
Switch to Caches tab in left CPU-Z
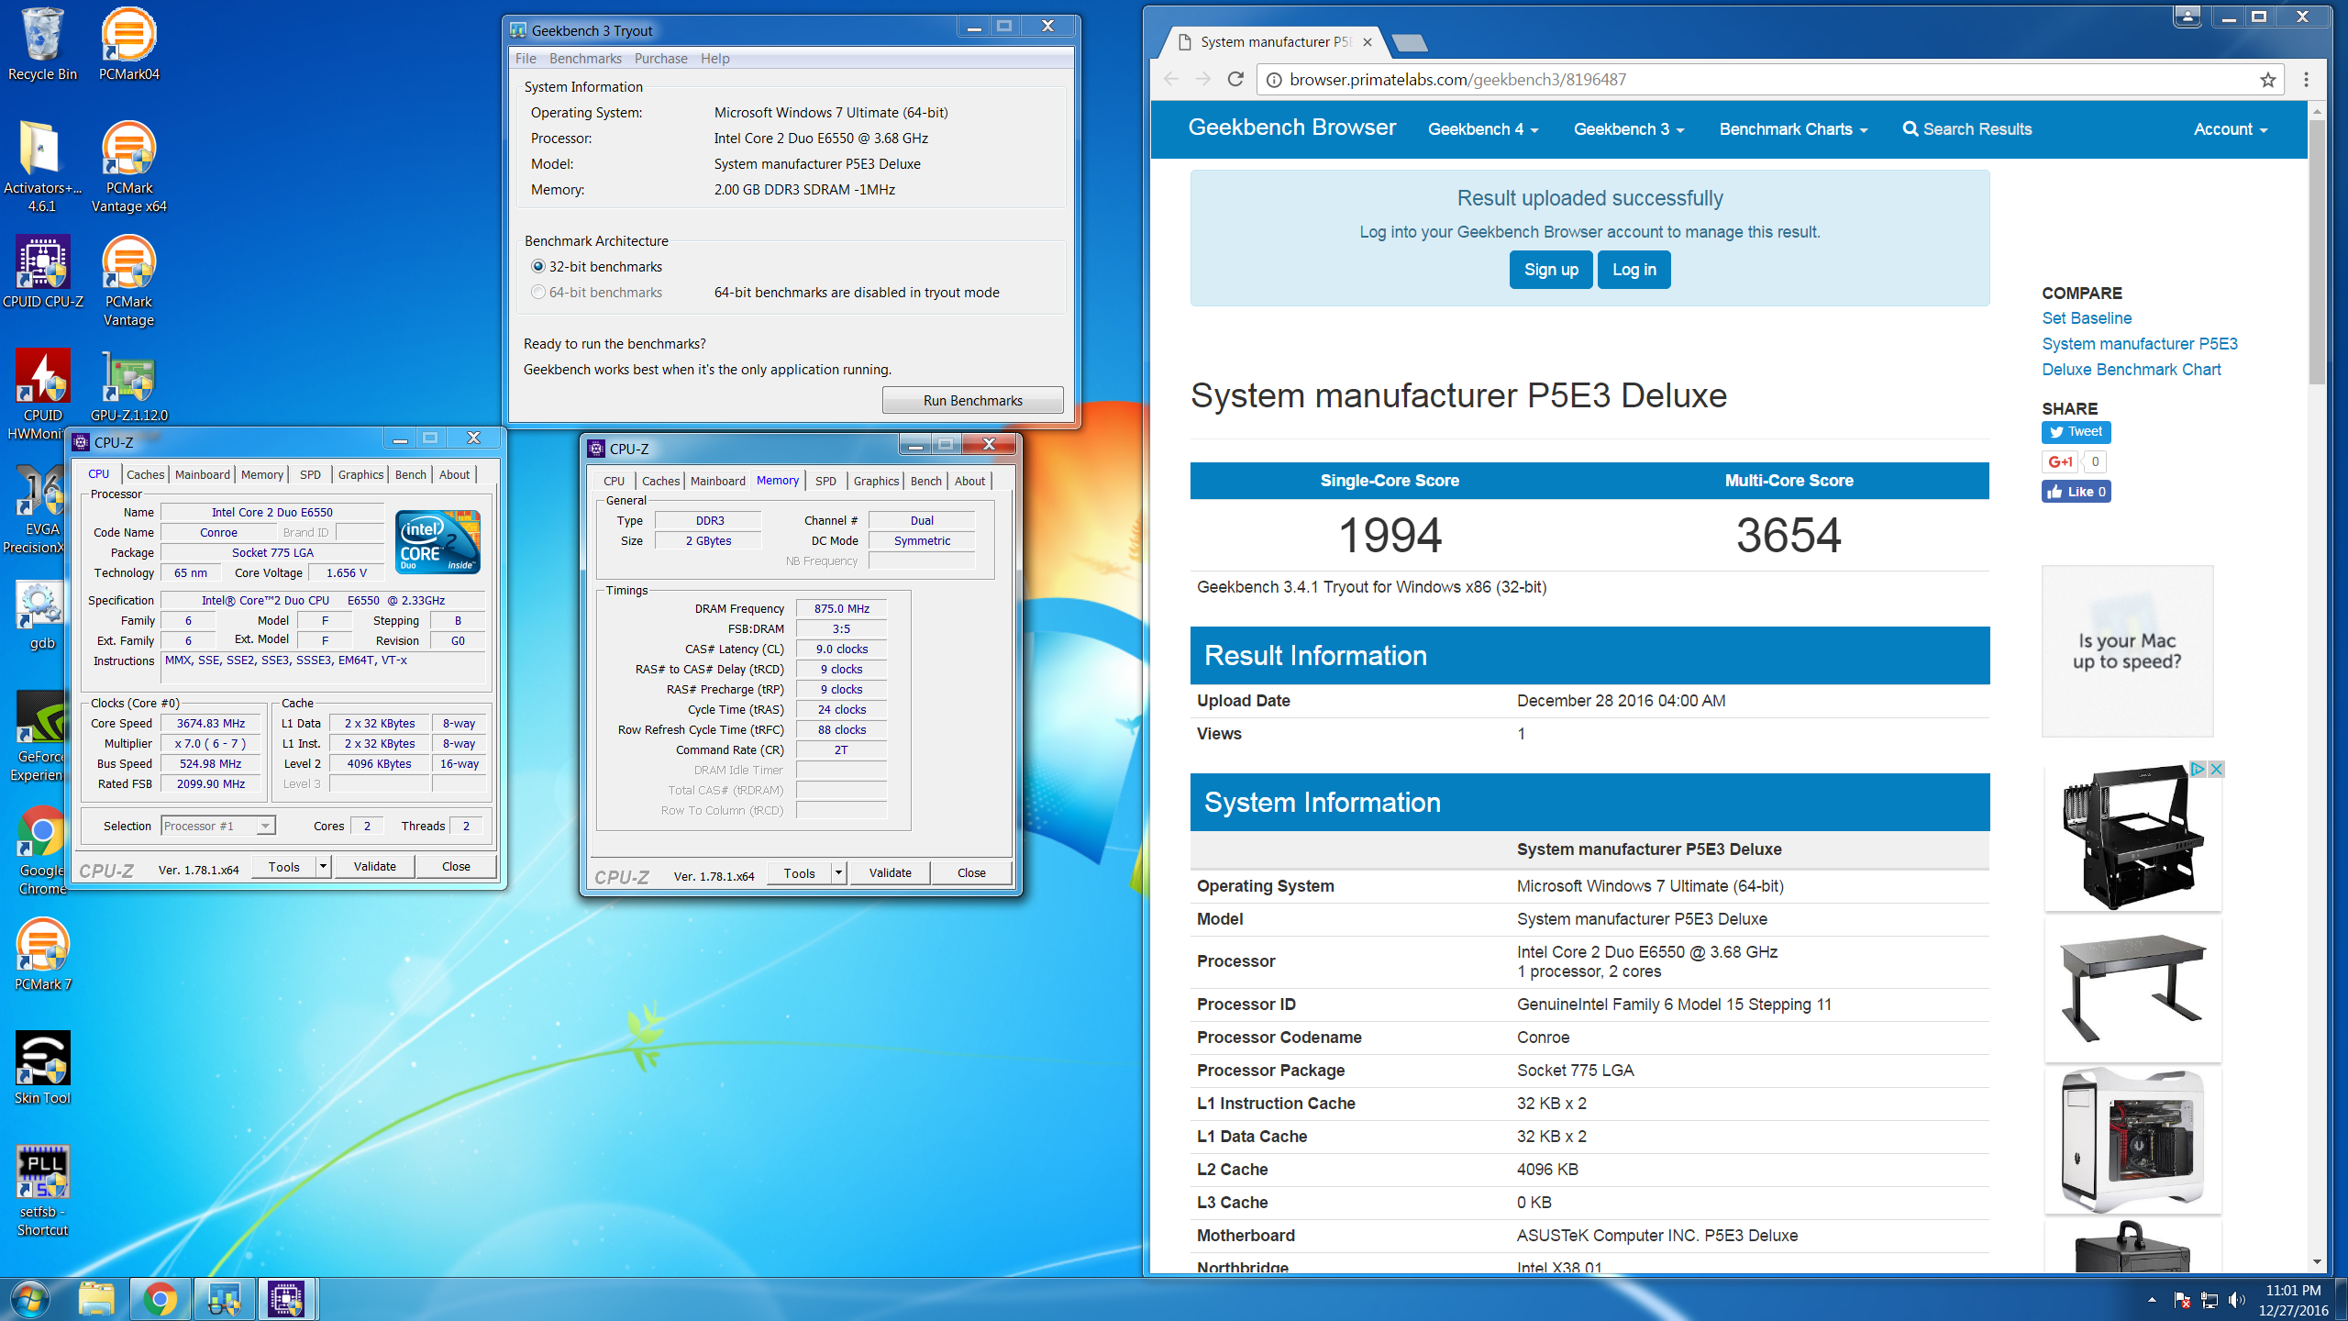point(145,474)
